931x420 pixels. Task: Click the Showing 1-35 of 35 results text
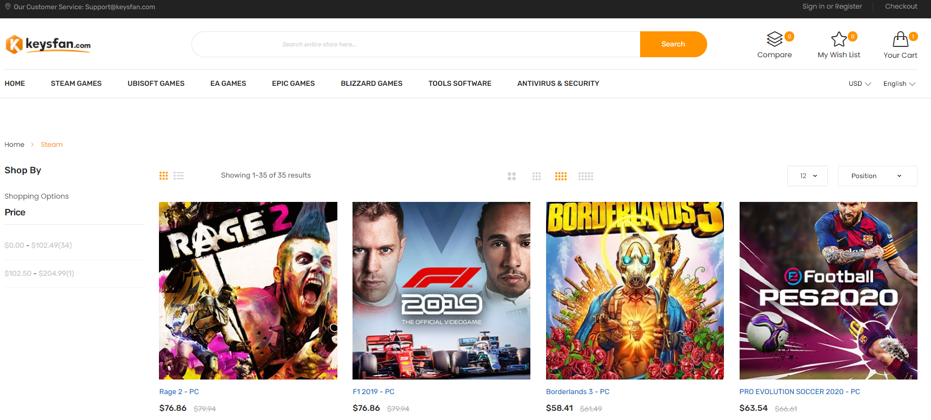click(x=266, y=175)
